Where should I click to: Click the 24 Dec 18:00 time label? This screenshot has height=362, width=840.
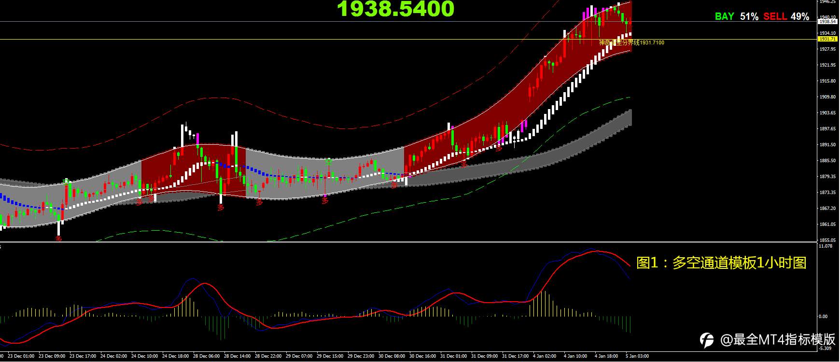pyautogui.click(x=176, y=356)
